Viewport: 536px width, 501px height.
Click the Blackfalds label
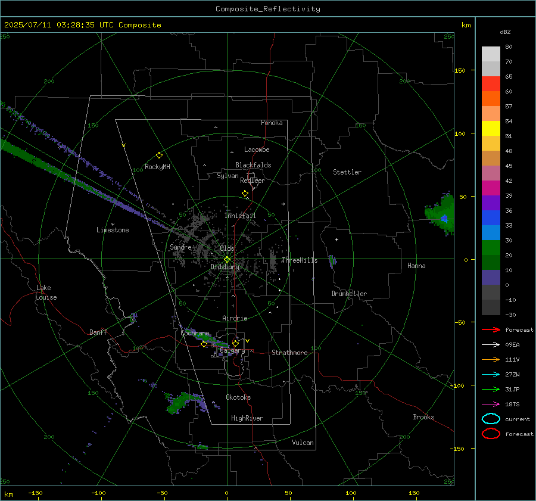(x=253, y=165)
